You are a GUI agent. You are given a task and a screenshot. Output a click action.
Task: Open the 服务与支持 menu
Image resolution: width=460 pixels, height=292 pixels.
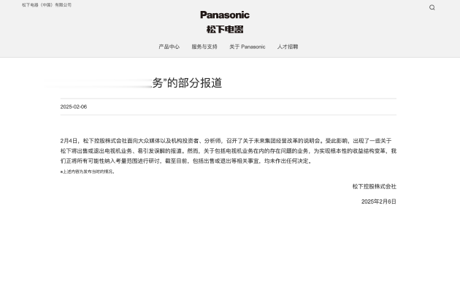pyautogui.click(x=204, y=47)
